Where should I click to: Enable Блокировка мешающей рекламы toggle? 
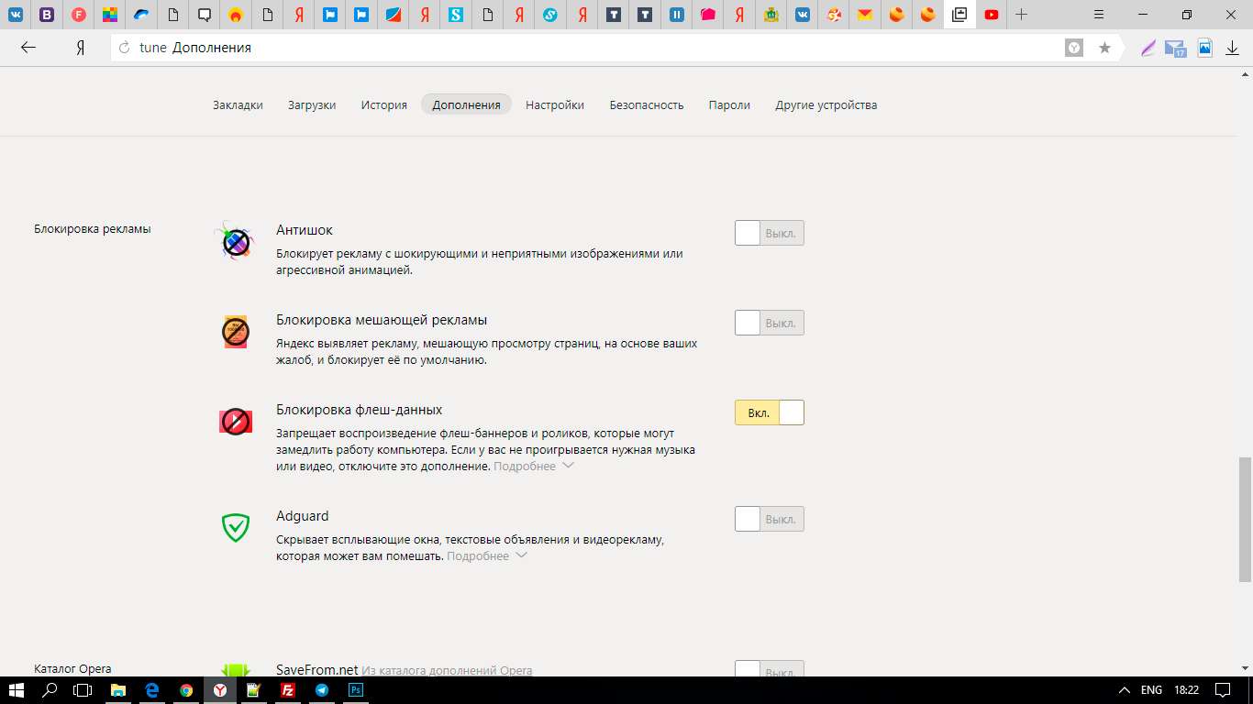(x=770, y=323)
